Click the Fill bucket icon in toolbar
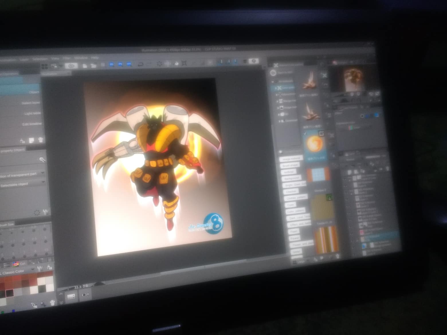Screen dimensions: 447x335 point(176,63)
